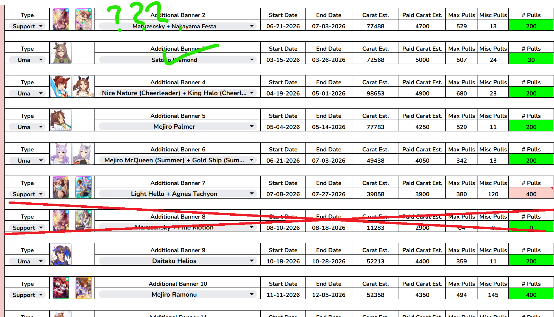Open the Satono Diamond character thumbnail
This screenshot has width=554, height=317.
click(x=61, y=53)
